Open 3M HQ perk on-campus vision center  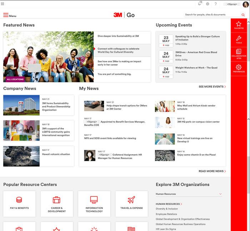click(x=198, y=122)
